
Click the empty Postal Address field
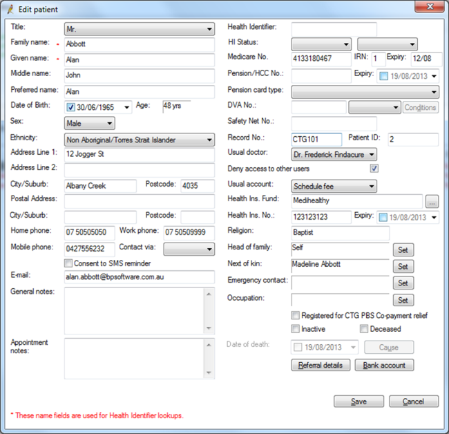[140, 201]
